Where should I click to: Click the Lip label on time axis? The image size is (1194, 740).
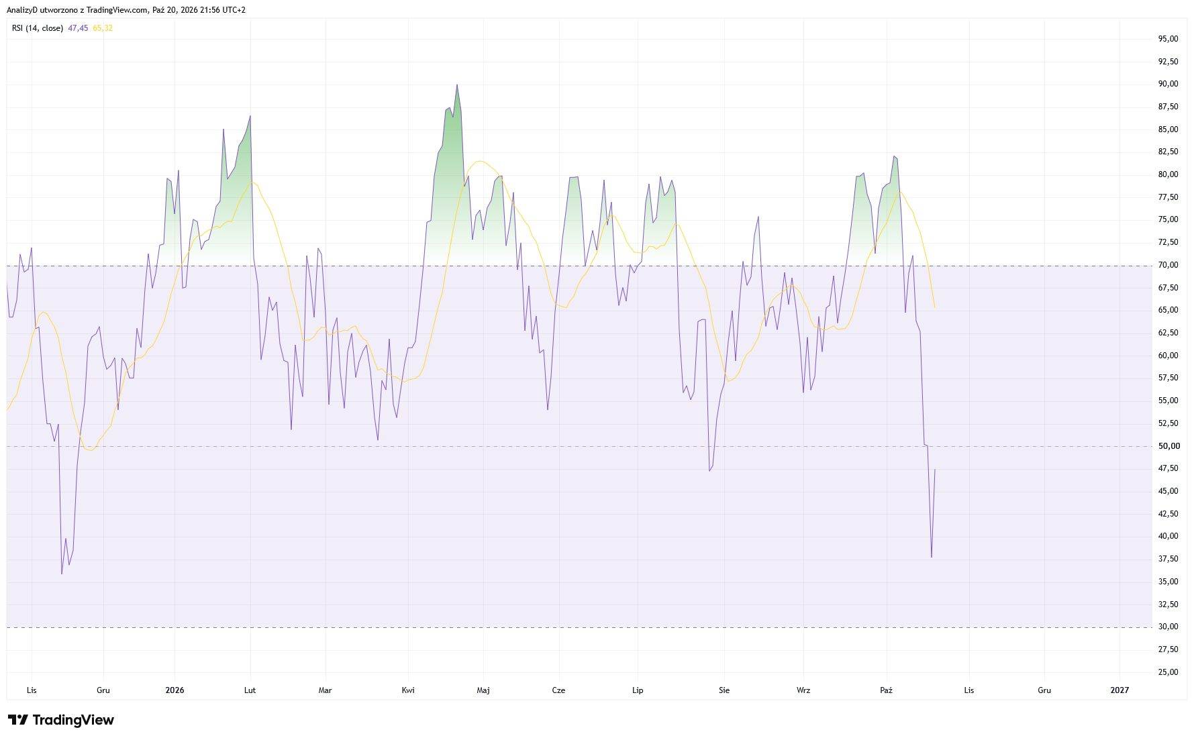pos(638,690)
